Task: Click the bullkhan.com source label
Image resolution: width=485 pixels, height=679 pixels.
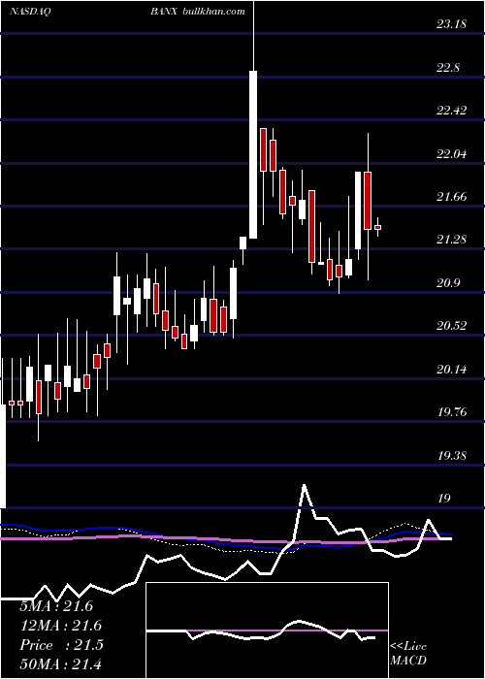Action: (x=214, y=12)
